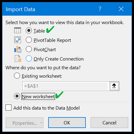Viewport: 134px width, 134px height.
Task: Click the Cancel button
Action: (109, 123)
